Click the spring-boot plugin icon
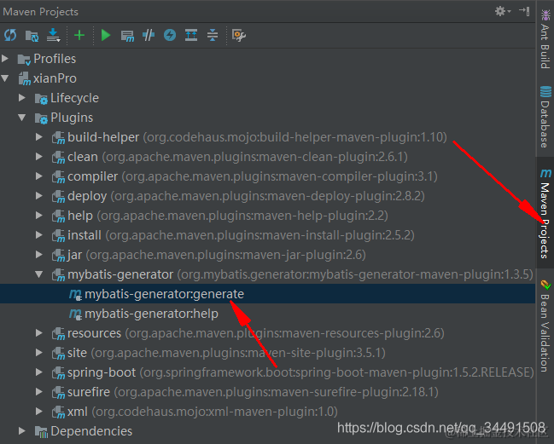554x444 pixels. (x=58, y=373)
